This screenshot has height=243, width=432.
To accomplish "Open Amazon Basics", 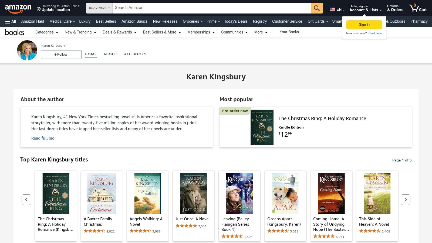I will [x=134, y=21].
